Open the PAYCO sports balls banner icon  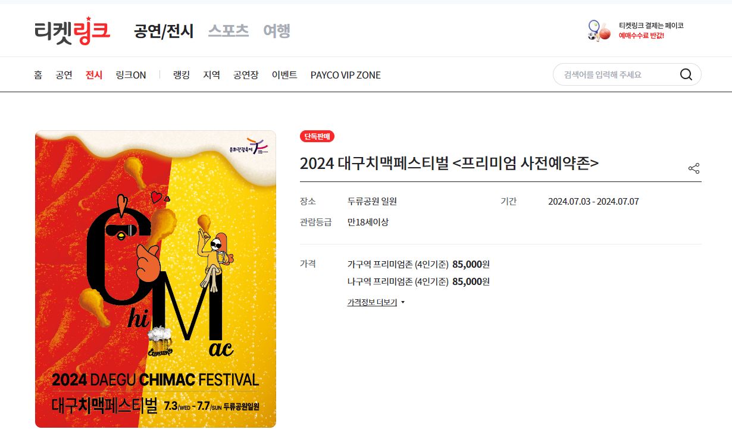[599, 30]
